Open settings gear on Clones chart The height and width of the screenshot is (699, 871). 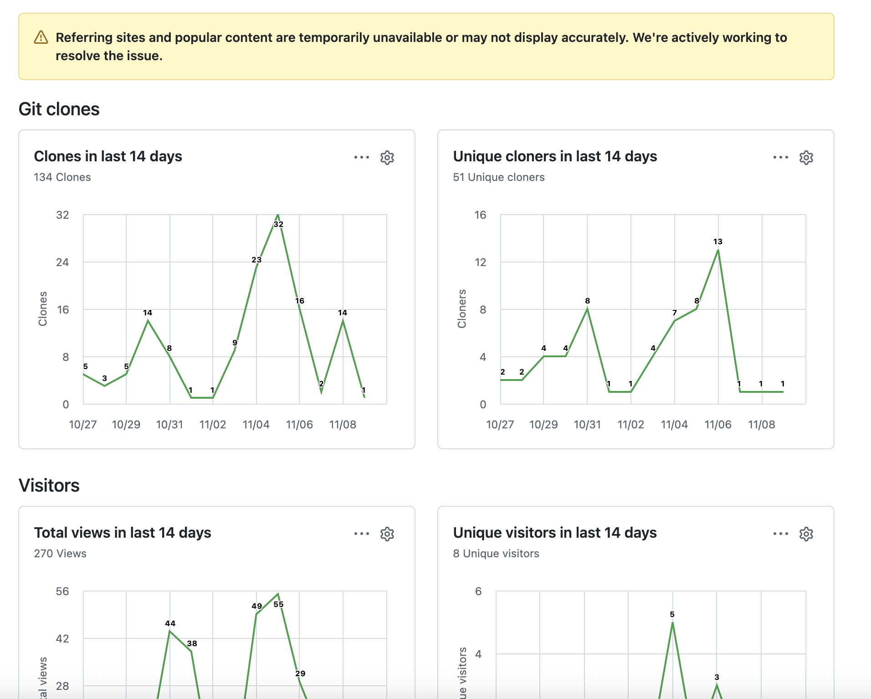387,158
